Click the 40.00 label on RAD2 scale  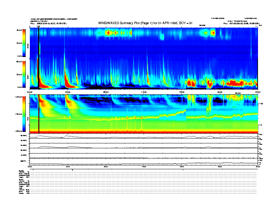coord(19,30)
